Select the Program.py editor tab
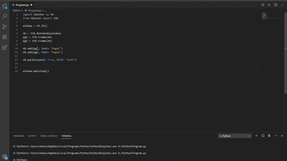This screenshot has height=161, width=287. coord(22,5)
